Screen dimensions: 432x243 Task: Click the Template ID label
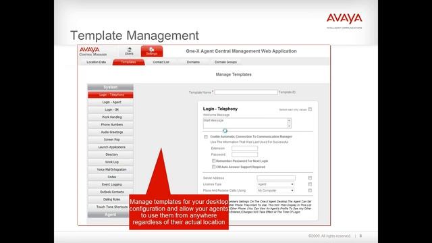pos(287,92)
